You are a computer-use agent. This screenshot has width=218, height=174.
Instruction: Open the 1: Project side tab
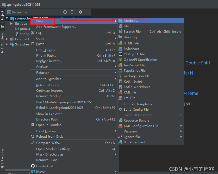(2, 19)
